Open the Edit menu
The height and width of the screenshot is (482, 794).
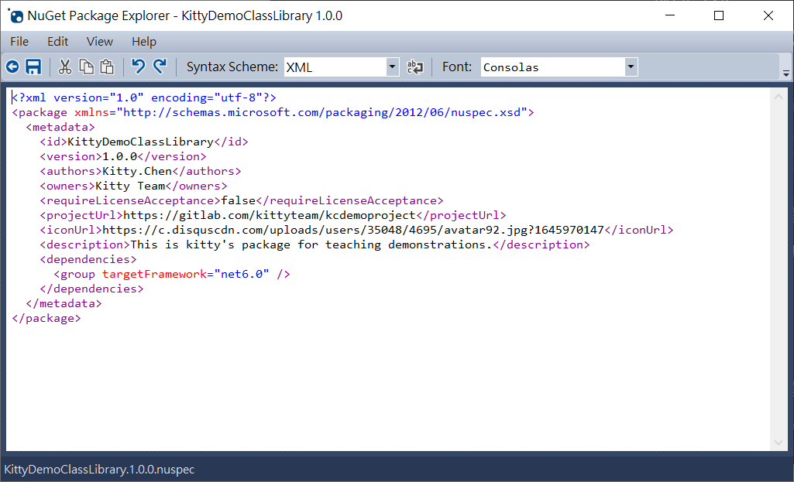tap(58, 42)
